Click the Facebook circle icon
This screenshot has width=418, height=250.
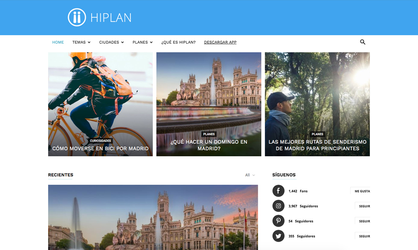tap(278, 191)
